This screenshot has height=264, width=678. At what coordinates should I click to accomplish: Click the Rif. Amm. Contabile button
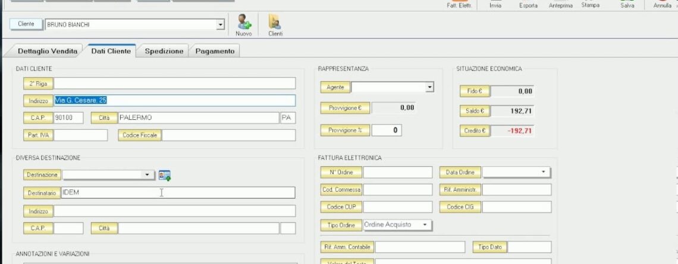coord(347,247)
